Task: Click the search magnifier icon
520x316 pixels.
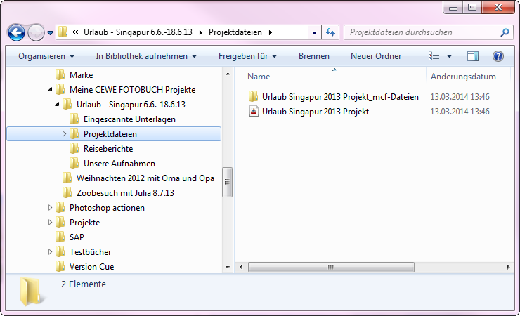Action: click(x=505, y=32)
